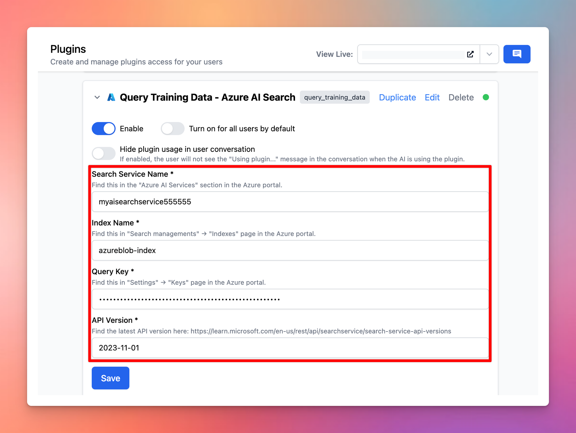The image size is (576, 433).
Task: Turn on for all users by default
Action: [x=172, y=128]
